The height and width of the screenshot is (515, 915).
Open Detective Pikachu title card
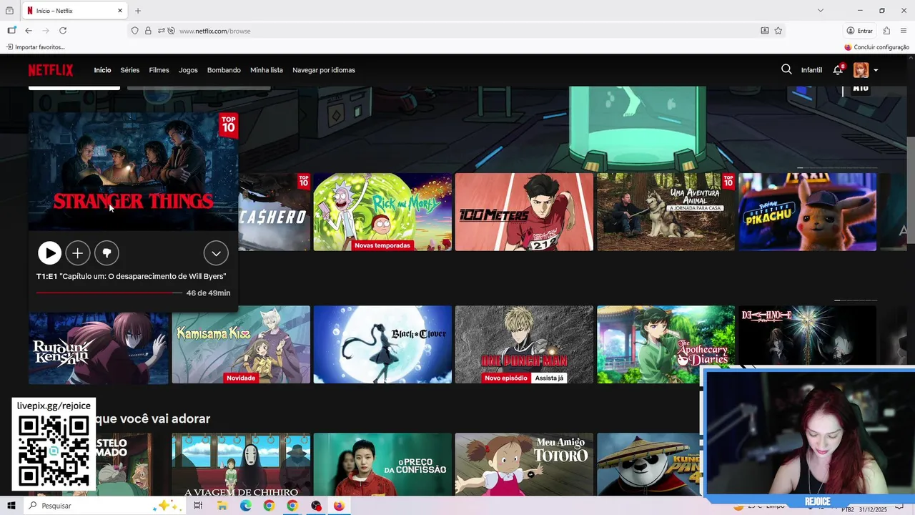point(807,212)
